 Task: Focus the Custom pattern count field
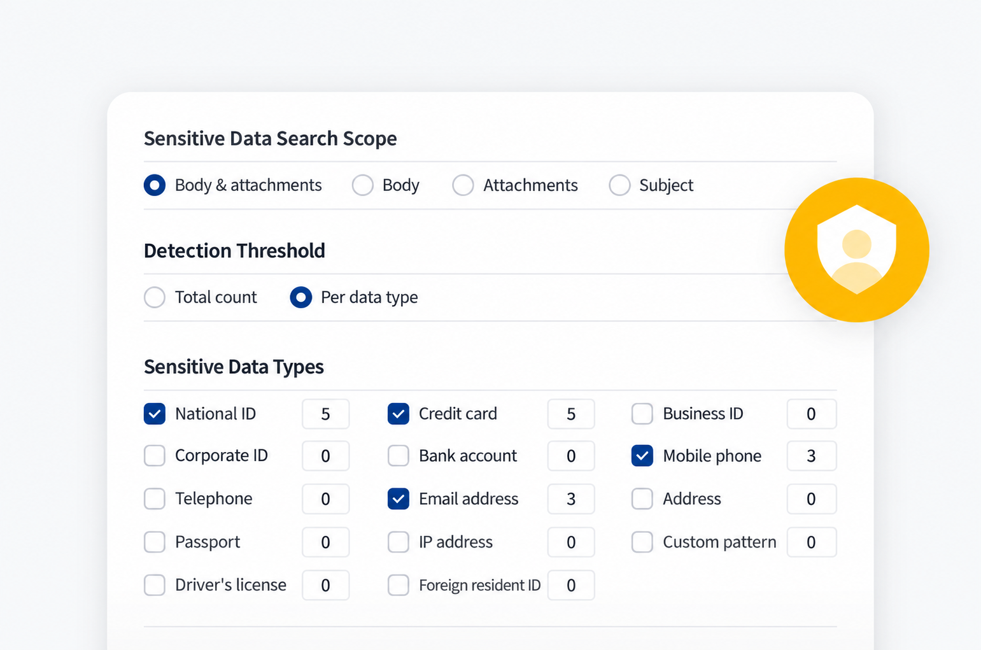[x=812, y=542]
